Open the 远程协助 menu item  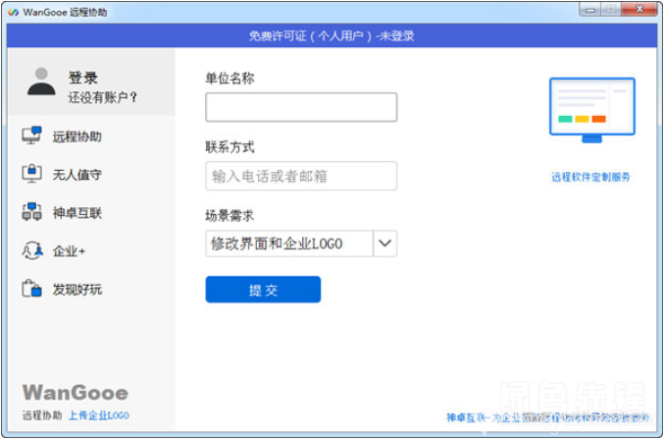tap(77, 137)
